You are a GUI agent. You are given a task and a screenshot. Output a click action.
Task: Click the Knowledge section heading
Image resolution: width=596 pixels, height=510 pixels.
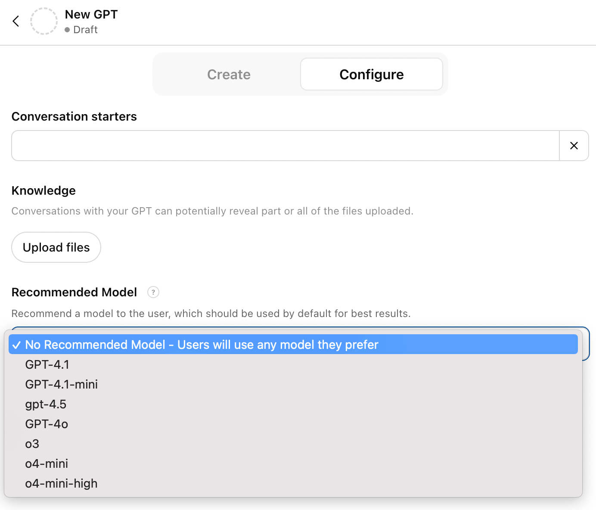43,190
